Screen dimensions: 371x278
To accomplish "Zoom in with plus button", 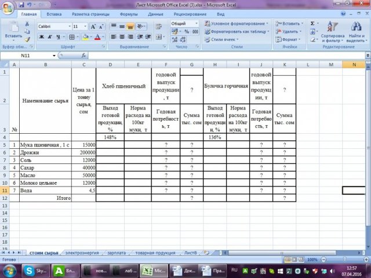I will click(x=366, y=259).
